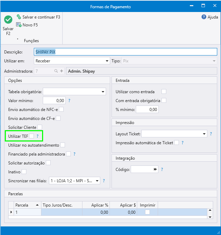Enable the Utilizar TEF checkbox
This screenshot has height=235, width=221.
coord(31,136)
